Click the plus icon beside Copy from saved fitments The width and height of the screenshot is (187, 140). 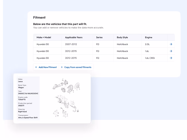[62, 67]
